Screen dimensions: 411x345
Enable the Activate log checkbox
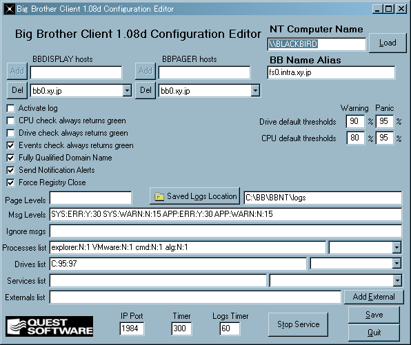tap(11, 108)
